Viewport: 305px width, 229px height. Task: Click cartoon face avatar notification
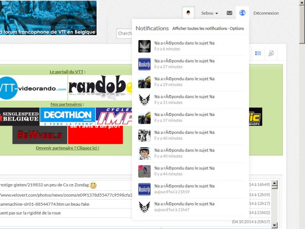click(144, 153)
